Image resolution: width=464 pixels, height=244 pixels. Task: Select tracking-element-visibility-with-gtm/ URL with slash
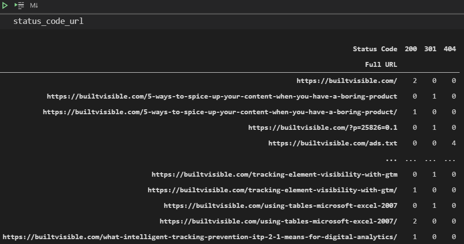(272, 190)
